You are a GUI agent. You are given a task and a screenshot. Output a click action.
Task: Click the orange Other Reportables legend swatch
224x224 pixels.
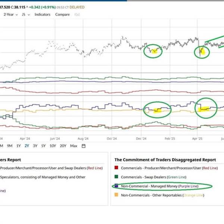tap(116, 195)
